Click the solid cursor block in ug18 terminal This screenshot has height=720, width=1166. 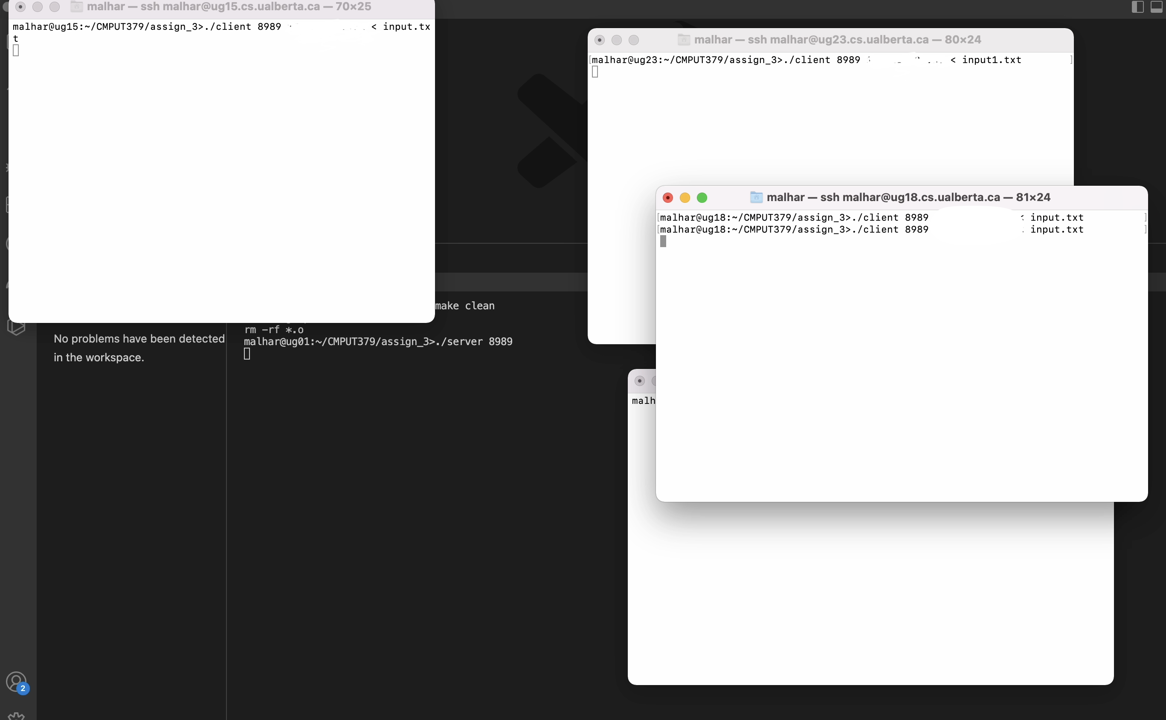point(663,242)
